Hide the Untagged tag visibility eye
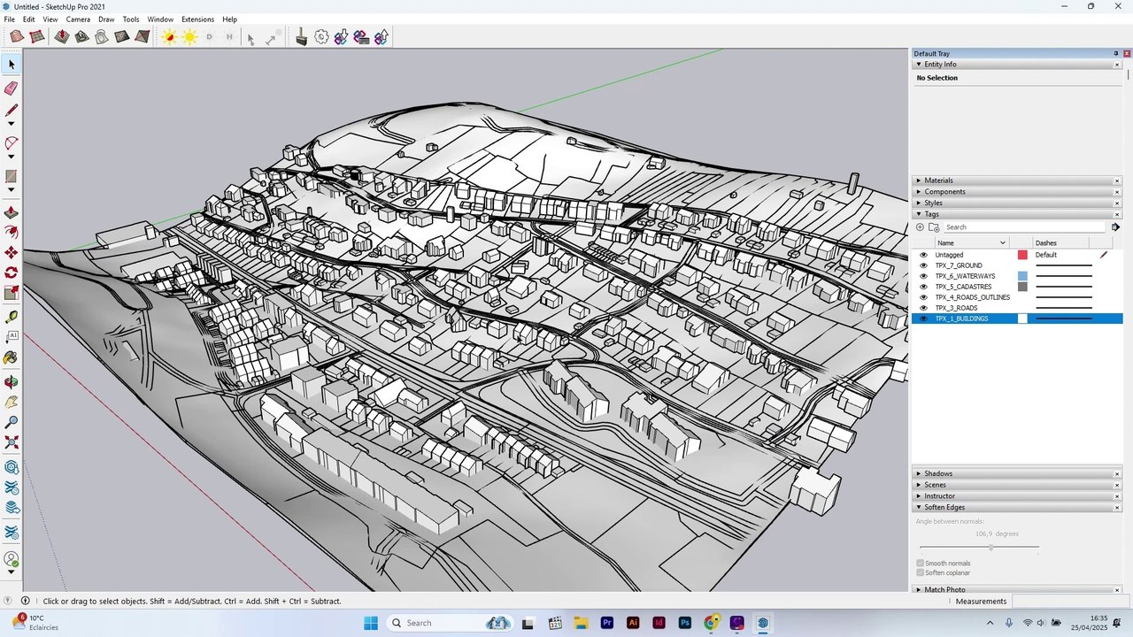 (923, 255)
